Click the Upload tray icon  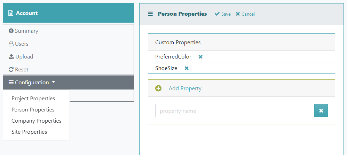[11, 56]
